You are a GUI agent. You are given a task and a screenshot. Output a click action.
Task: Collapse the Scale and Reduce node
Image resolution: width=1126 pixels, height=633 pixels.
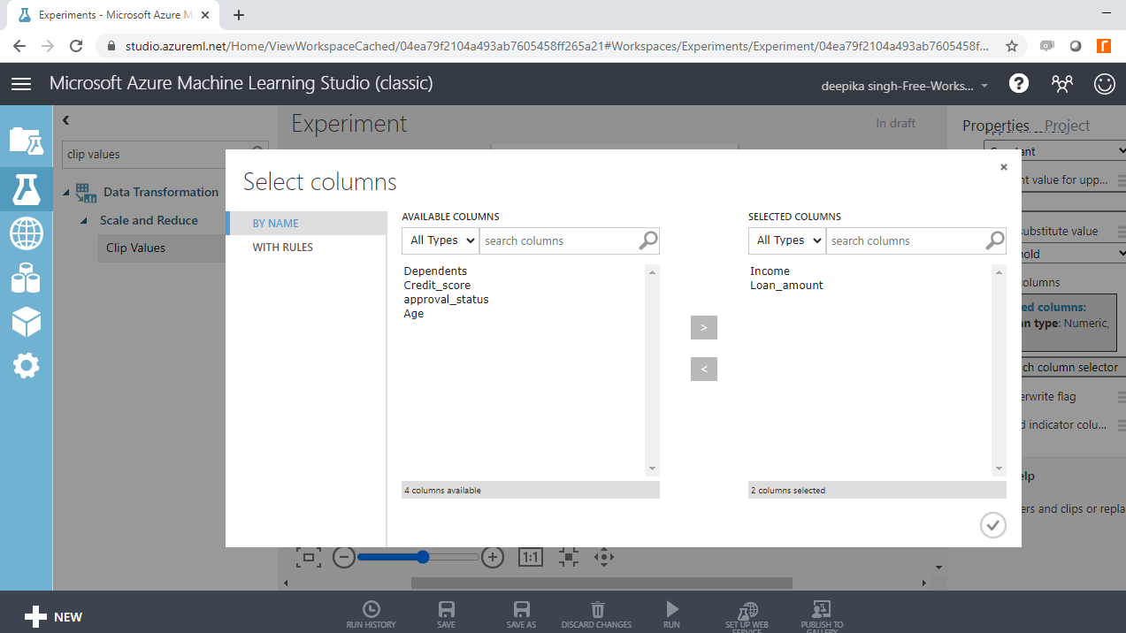[x=85, y=221]
